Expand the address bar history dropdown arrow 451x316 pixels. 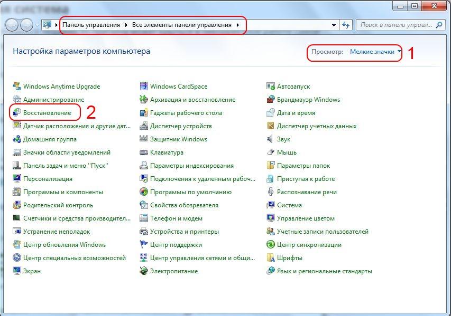click(334, 25)
